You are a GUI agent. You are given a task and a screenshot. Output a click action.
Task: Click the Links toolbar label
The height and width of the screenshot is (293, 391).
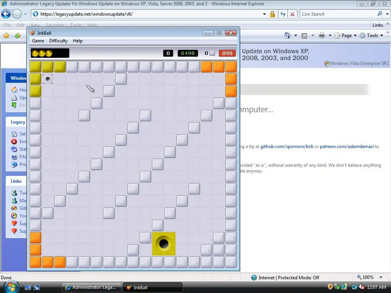(x=378, y=25)
